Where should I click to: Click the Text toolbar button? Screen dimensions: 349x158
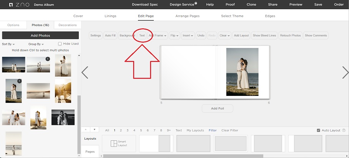[x=142, y=36]
